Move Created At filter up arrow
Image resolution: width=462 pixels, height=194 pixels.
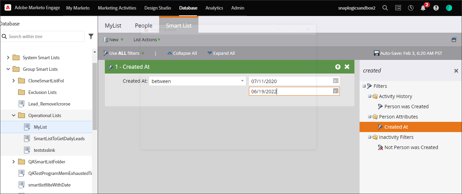[x=338, y=67]
